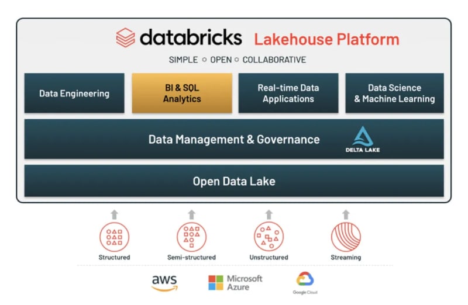Click the 'Semi-structured' label
This screenshot has height=305, width=468.
pyautogui.click(x=192, y=257)
